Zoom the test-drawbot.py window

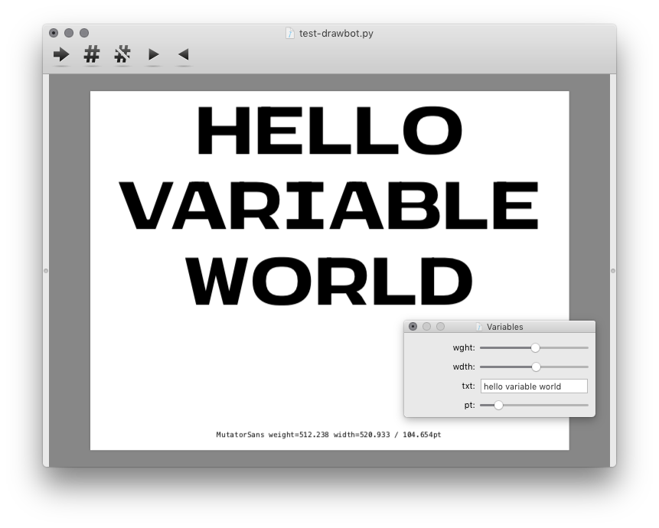click(x=84, y=33)
